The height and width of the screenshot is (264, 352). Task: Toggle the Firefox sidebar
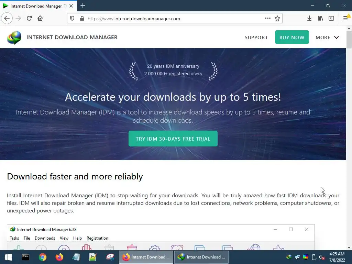click(331, 19)
